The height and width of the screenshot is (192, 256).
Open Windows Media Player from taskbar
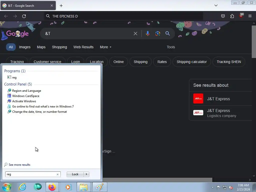[x=68, y=187]
